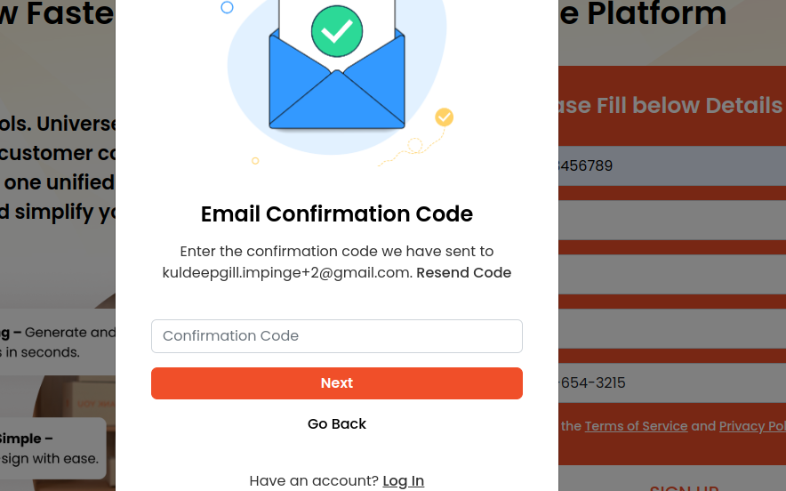Open the Terms of Service link
This screenshot has width=786, height=491.
coord(636,426)
